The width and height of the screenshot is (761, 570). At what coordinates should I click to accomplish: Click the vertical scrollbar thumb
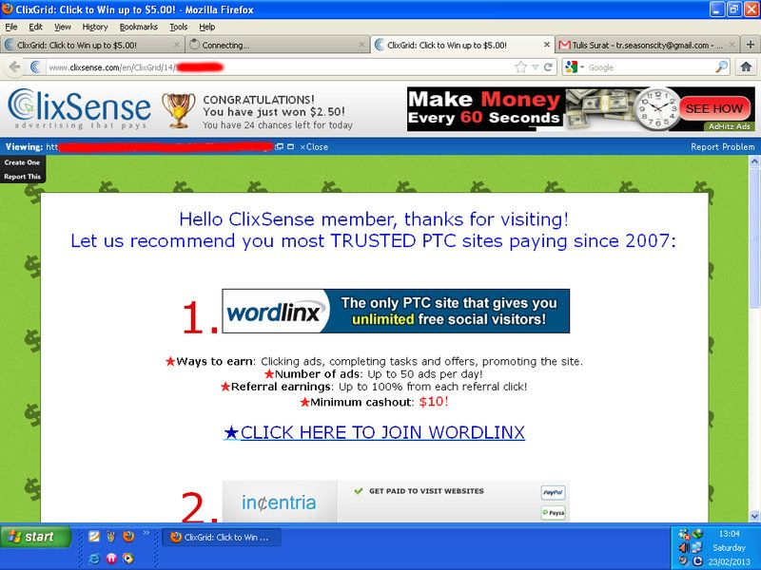coord(754,237)
